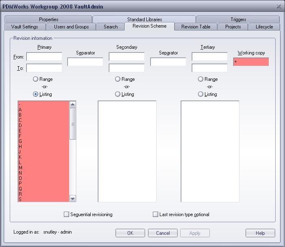
Task: Select the Primary Range radio button
Action: point(36,79)
